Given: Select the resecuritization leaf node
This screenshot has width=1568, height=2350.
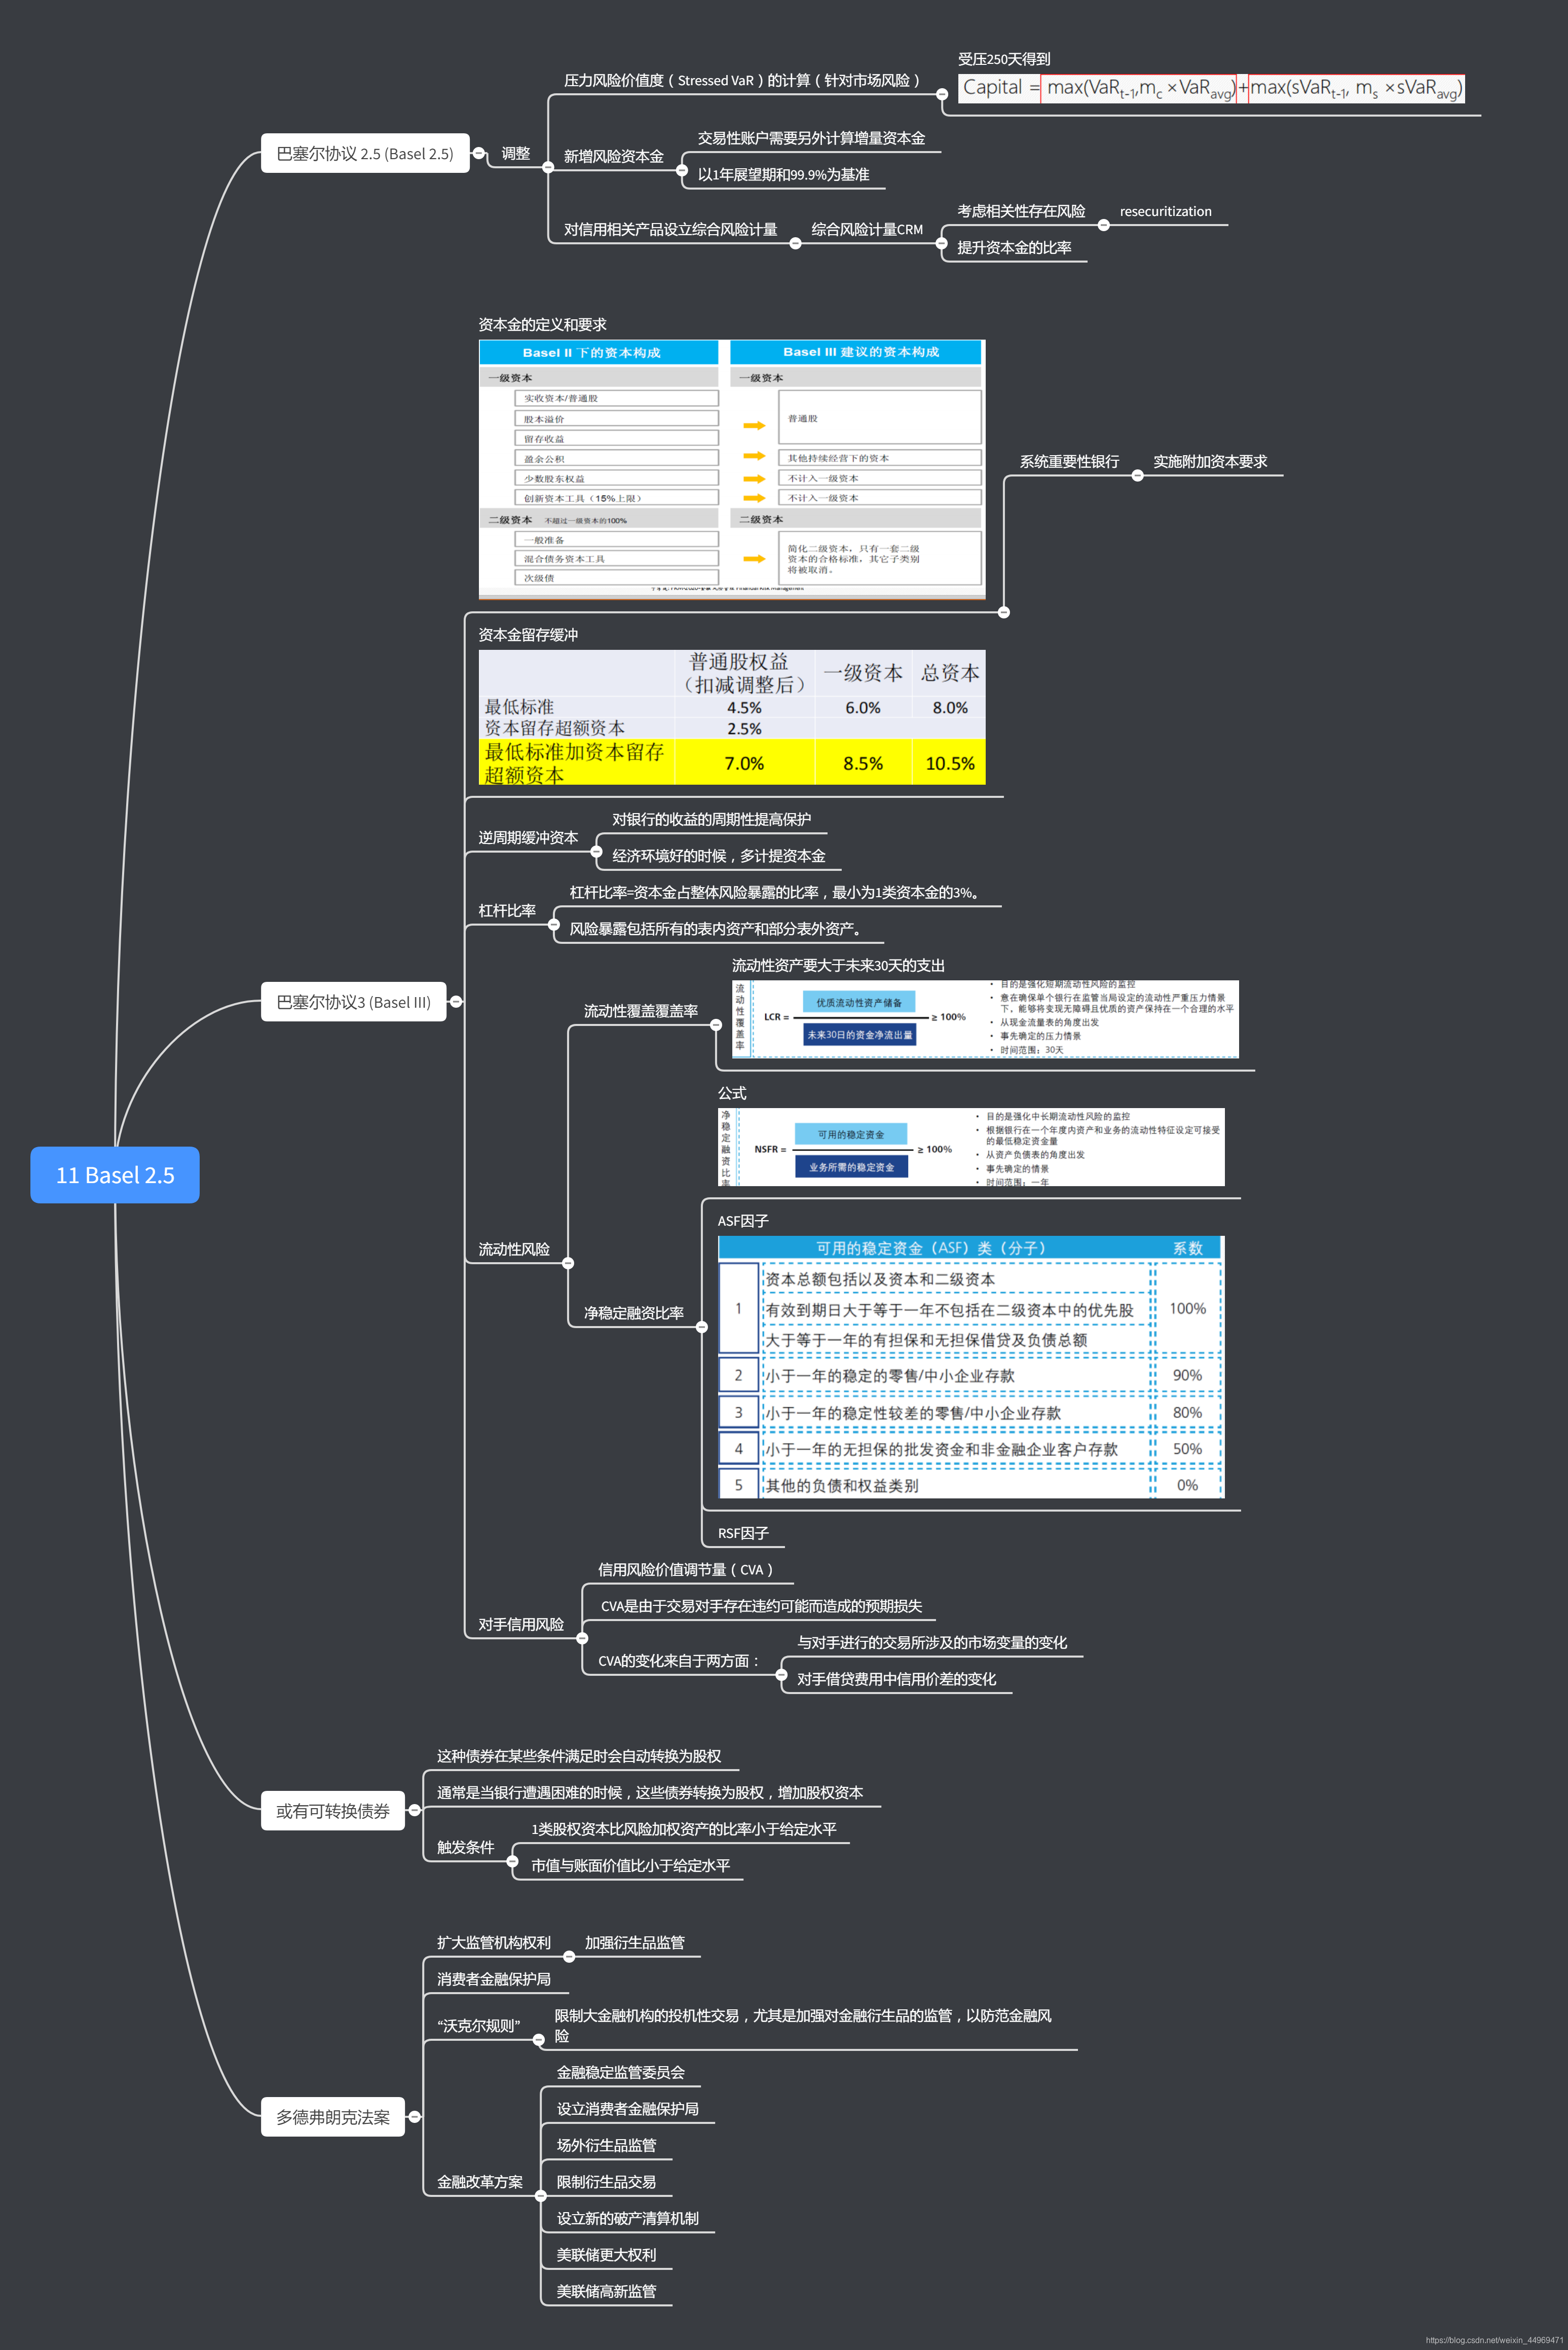Looking at the screenshot, I should click(x=1165, y=212).
